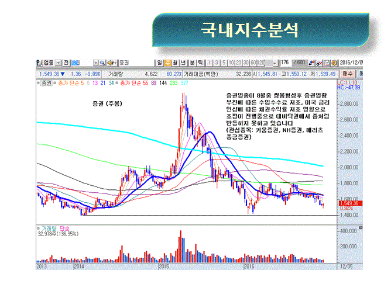The width and height of the screenshot is (391, 291).
Task: Click the purple 89 moving average label
Action: pyautogui.click(x=154, y=83)
